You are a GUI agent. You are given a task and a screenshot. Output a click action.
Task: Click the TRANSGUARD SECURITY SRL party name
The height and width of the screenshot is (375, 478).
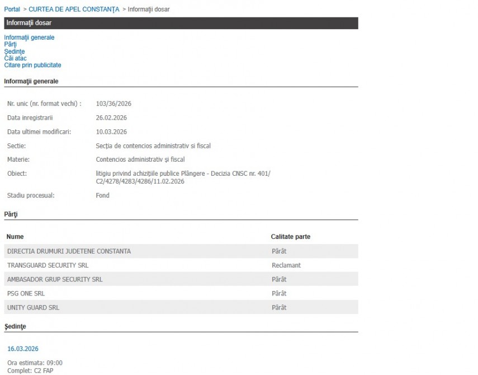pyautogui.click(x=48, y=265)
